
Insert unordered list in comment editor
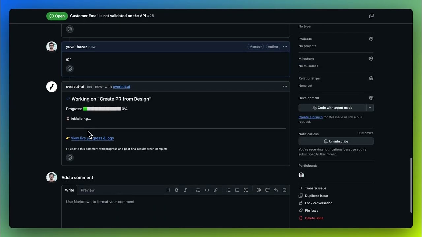coord(228,190)
